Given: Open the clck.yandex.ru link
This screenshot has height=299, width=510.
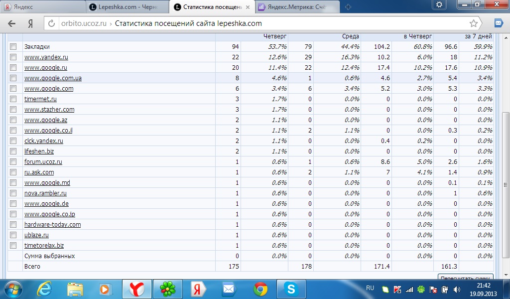Looking at the screenshot, I should click(44, 141).
